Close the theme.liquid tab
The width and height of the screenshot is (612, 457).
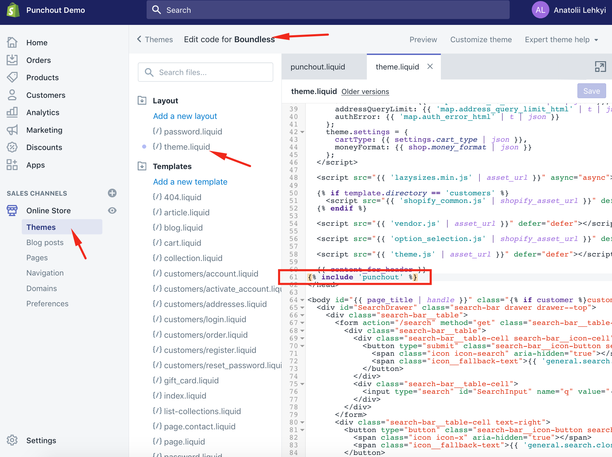tap(430, 66)
